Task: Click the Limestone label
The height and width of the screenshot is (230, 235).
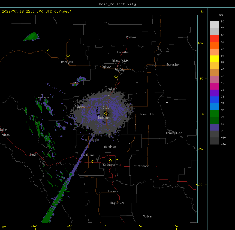Action: [x=42, y=97]
